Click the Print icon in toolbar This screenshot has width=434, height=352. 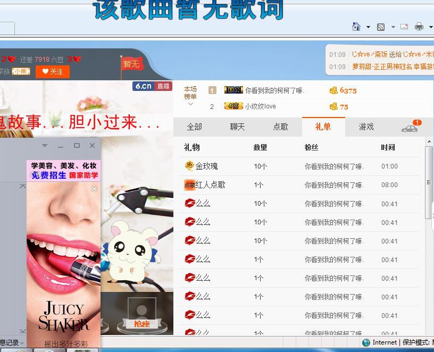pyautogui.click(x=419, y=27)
